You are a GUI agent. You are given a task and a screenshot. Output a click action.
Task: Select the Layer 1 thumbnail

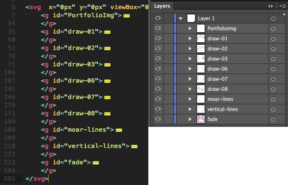[191, 18]
